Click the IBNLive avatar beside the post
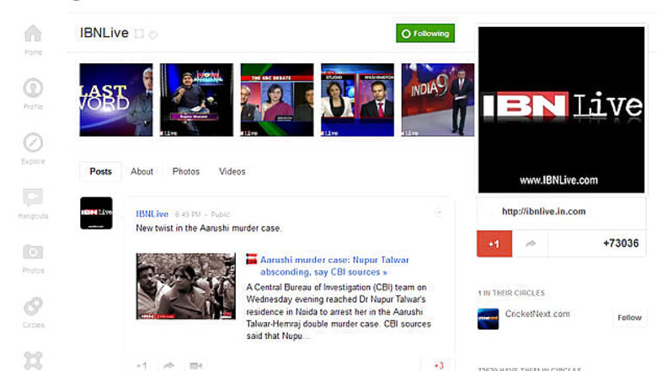The image size is (657, 371). point(96,213)
